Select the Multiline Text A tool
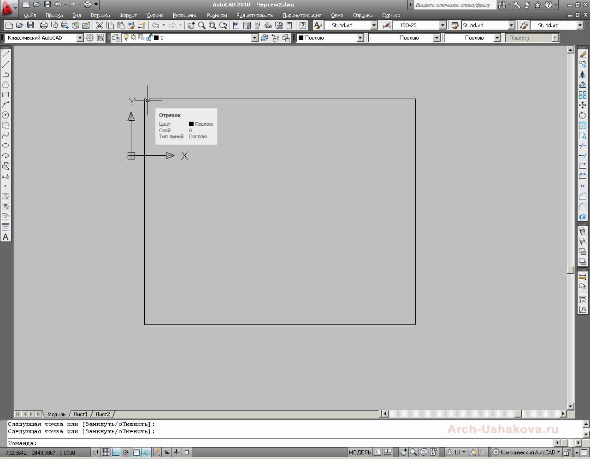Screen dimensions: 590x459 6,237
